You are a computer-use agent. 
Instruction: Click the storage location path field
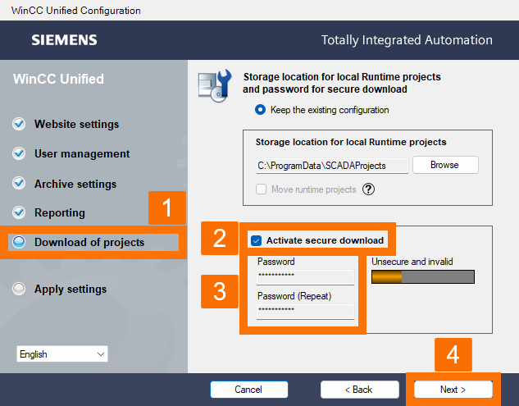pos(332,165)
